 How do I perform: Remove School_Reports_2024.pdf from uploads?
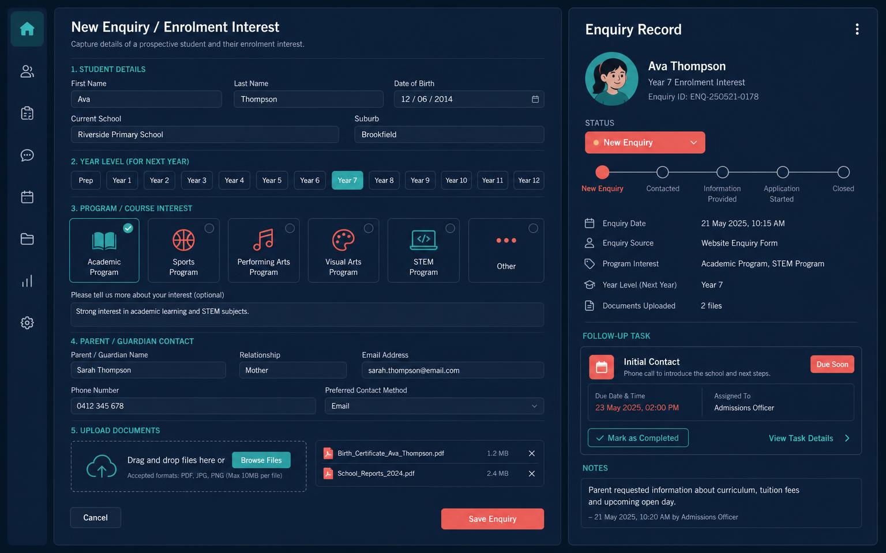click(x=532, y=474)
